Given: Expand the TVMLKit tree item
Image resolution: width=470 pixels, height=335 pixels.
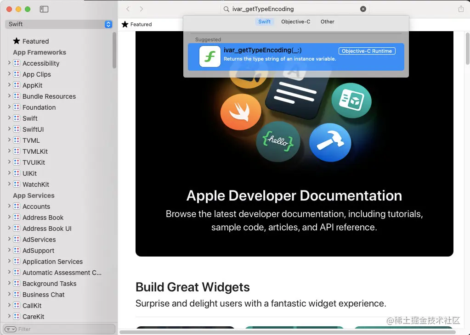Looking at the screenshot, I should (x=9, y=151).
